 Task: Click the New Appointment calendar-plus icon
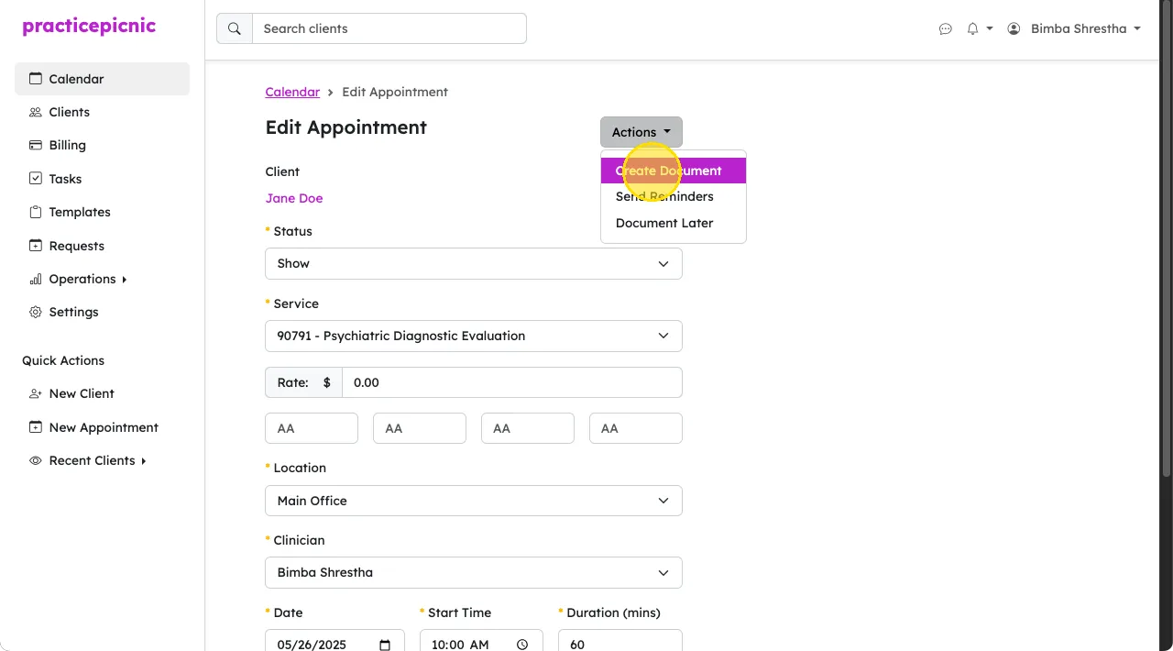(36, 427)
